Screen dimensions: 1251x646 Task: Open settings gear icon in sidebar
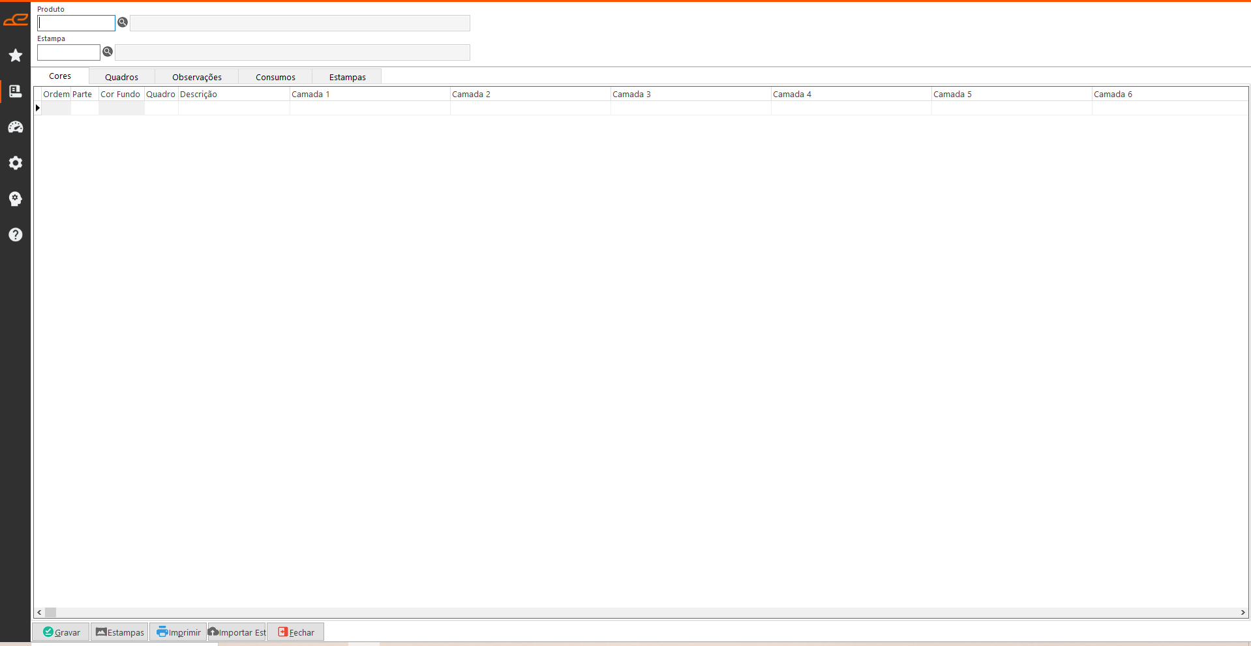16,163
